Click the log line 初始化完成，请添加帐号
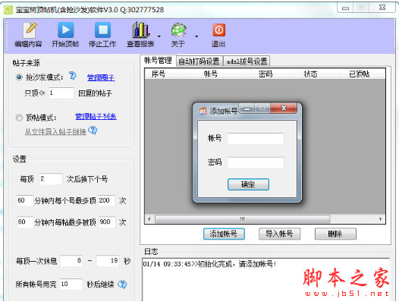The width and height of the screenshot is (399, 302). (209, 264)
